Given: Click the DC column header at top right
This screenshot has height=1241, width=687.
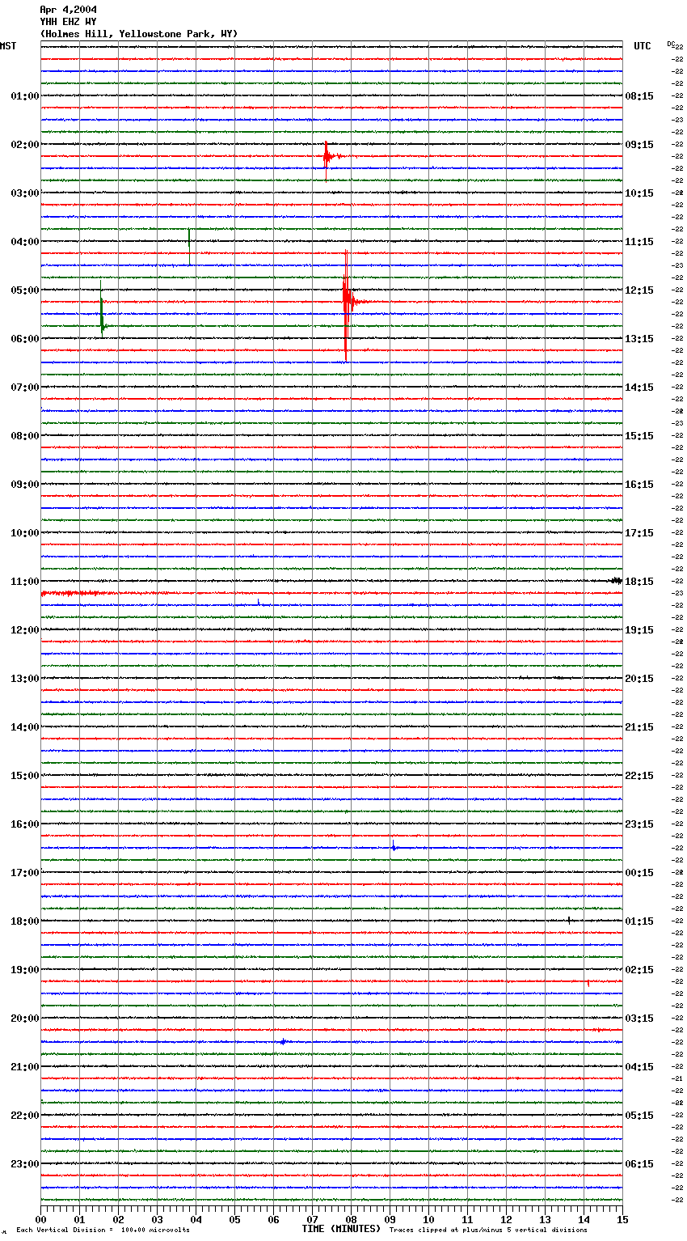Looking at the screenshot, I should (671, 44).
